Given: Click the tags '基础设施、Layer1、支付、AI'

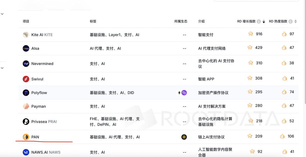Looking at the screenshot, I should (x=115, y=35).
